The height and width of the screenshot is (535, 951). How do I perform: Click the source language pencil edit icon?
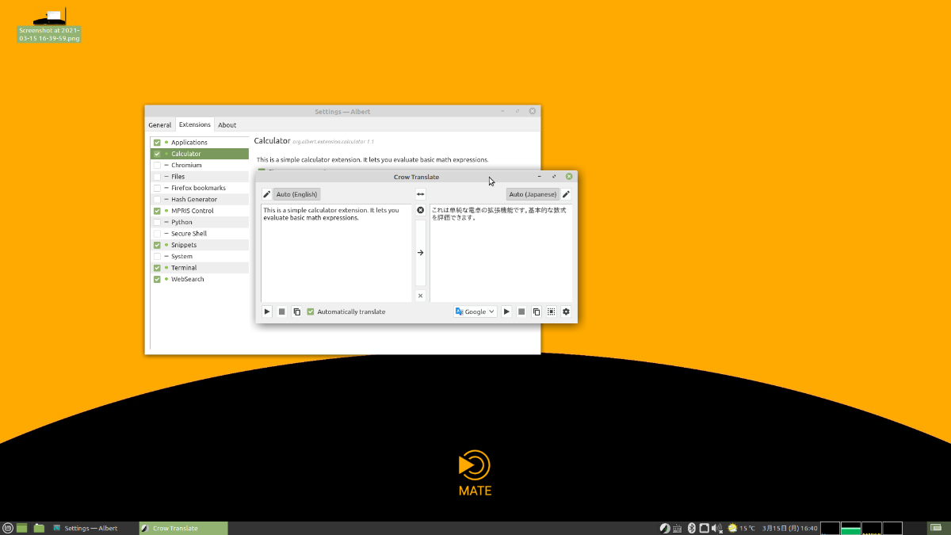click(267, 194)
